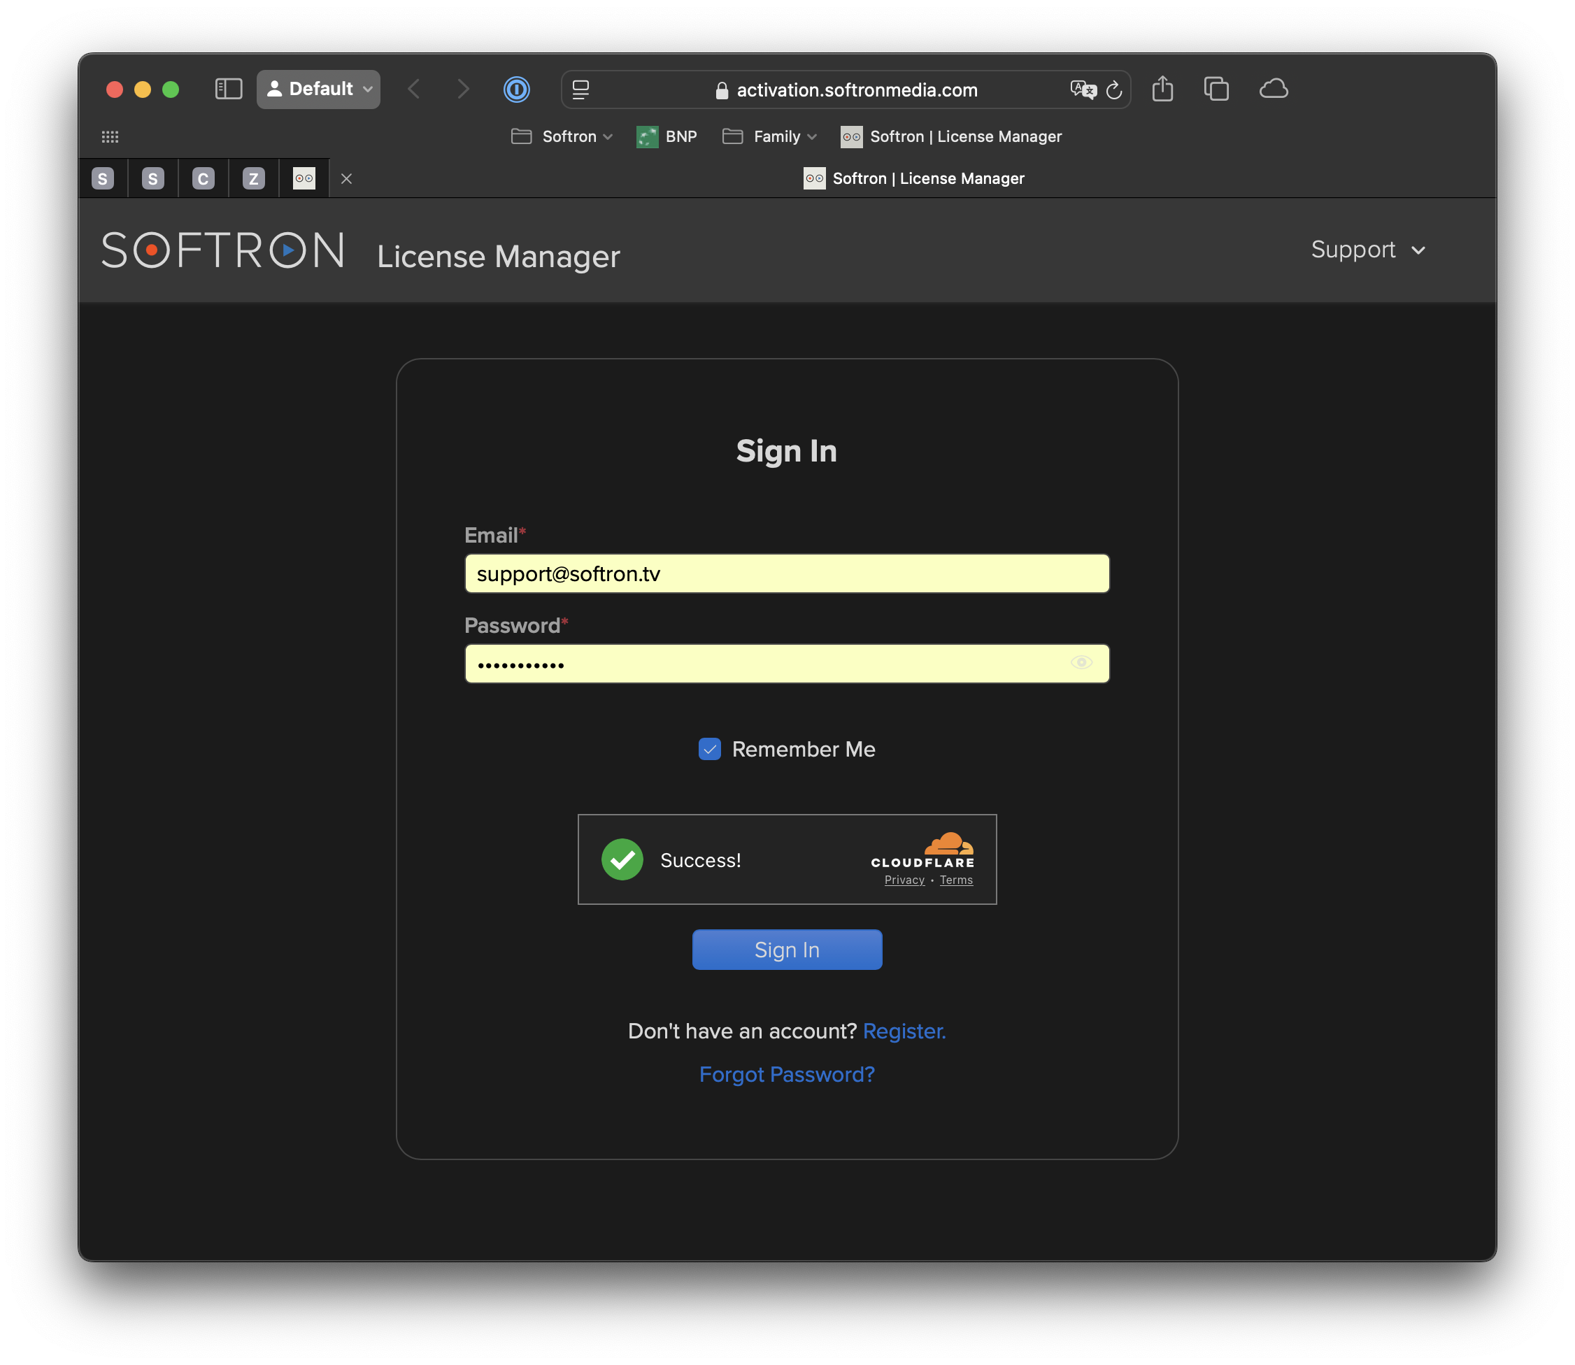This screenshot has width=1575, height=1365.
Task: Select the pinned License Manager tab icon
Action: [x=304, y=178]
